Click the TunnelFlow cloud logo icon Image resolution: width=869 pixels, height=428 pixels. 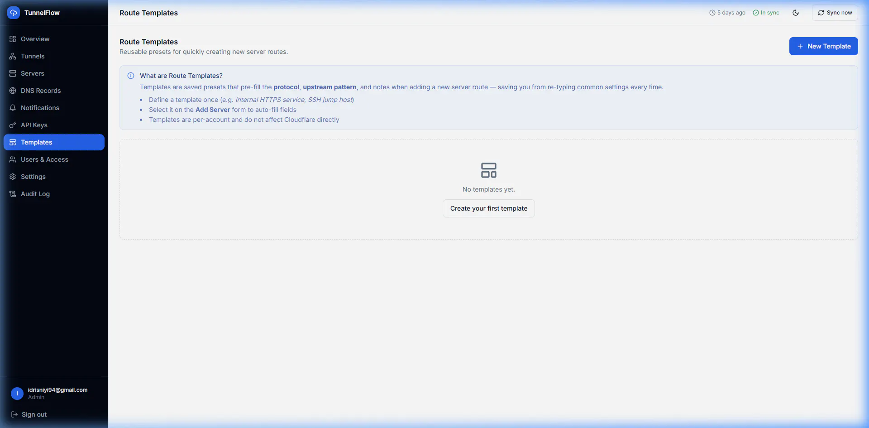(14, 13)
